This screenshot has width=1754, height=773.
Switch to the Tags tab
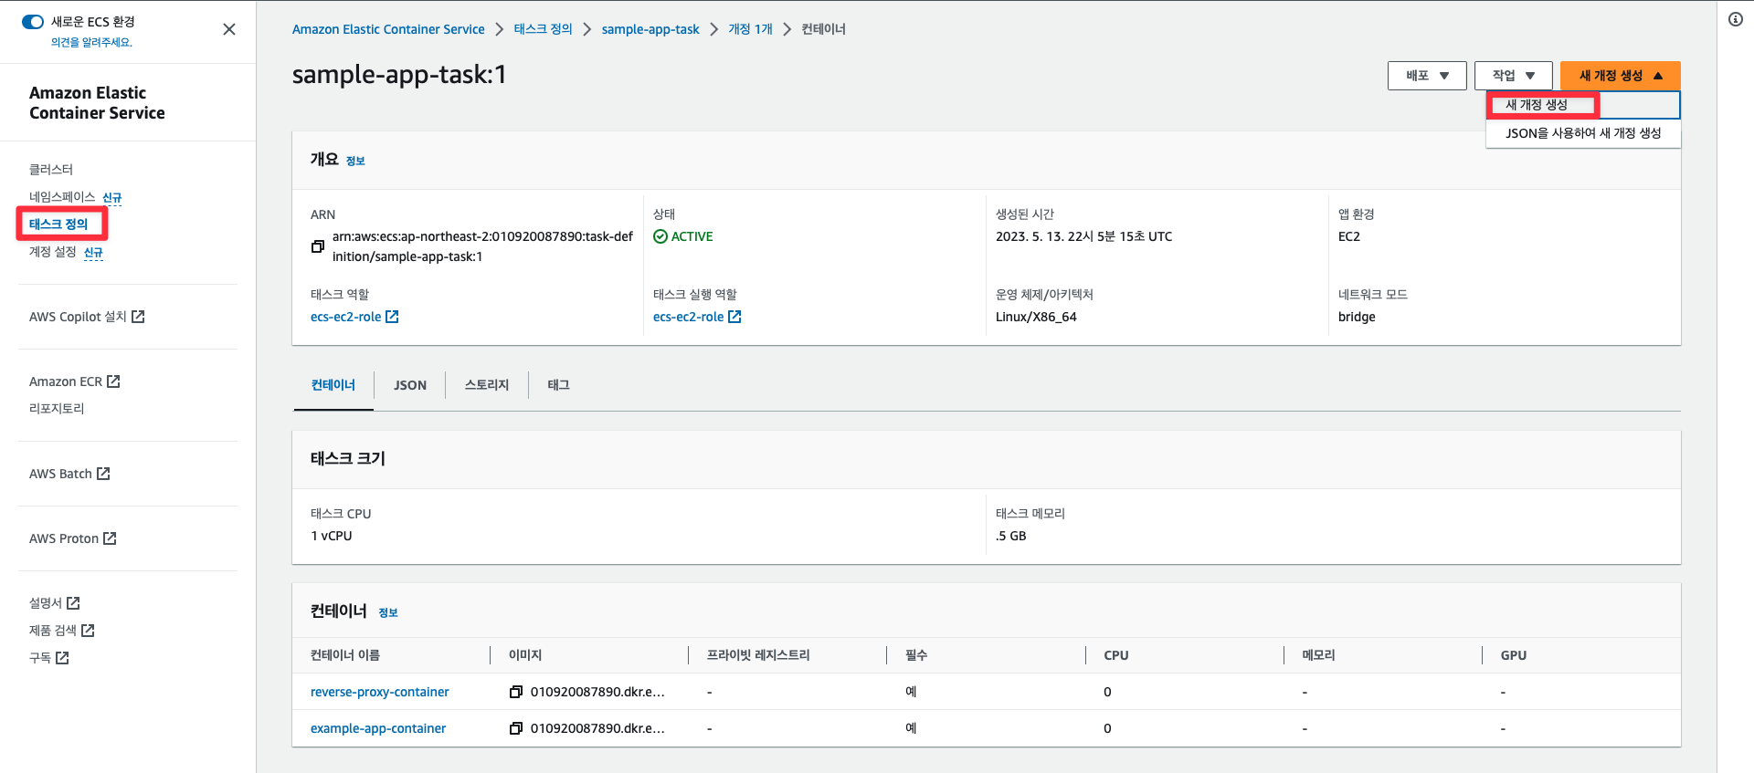point(559,385)
